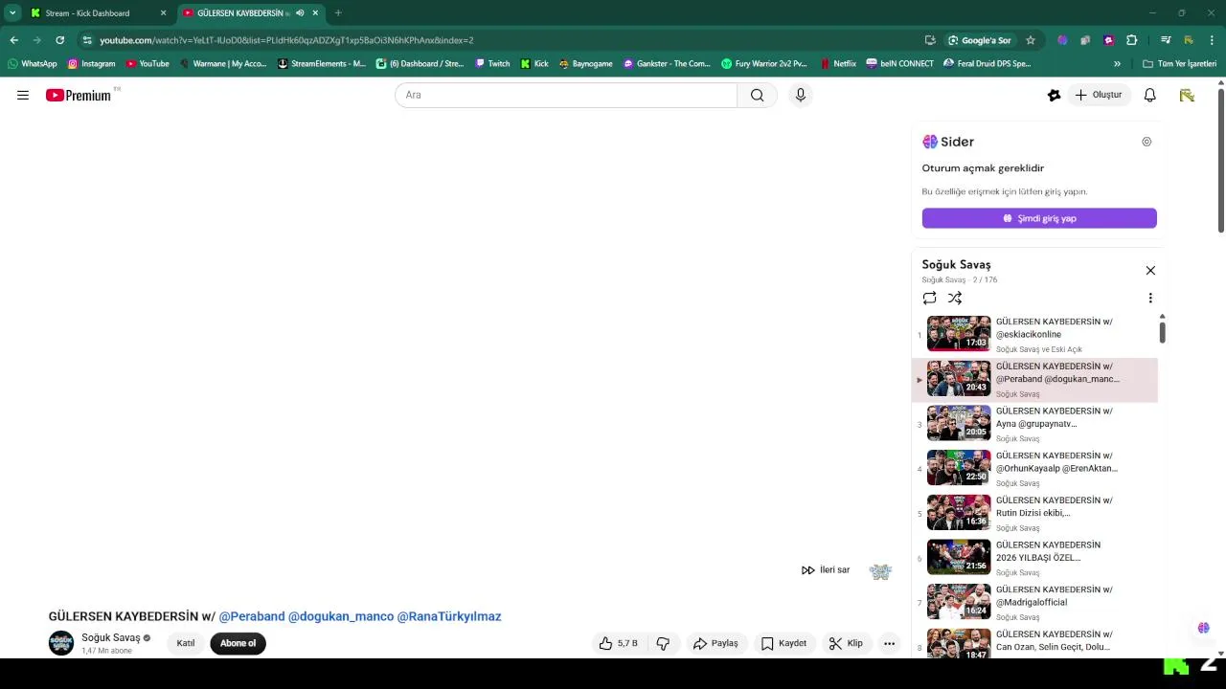
Task: Select GÜLERSEN KAYBEDERSİN YouTube browser tab
Action: click(x=242, y=13)
